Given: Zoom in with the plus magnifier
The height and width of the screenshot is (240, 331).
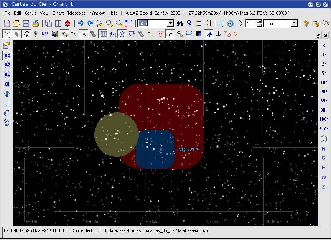Looking at the screenshot, I should tap(99, 23).
